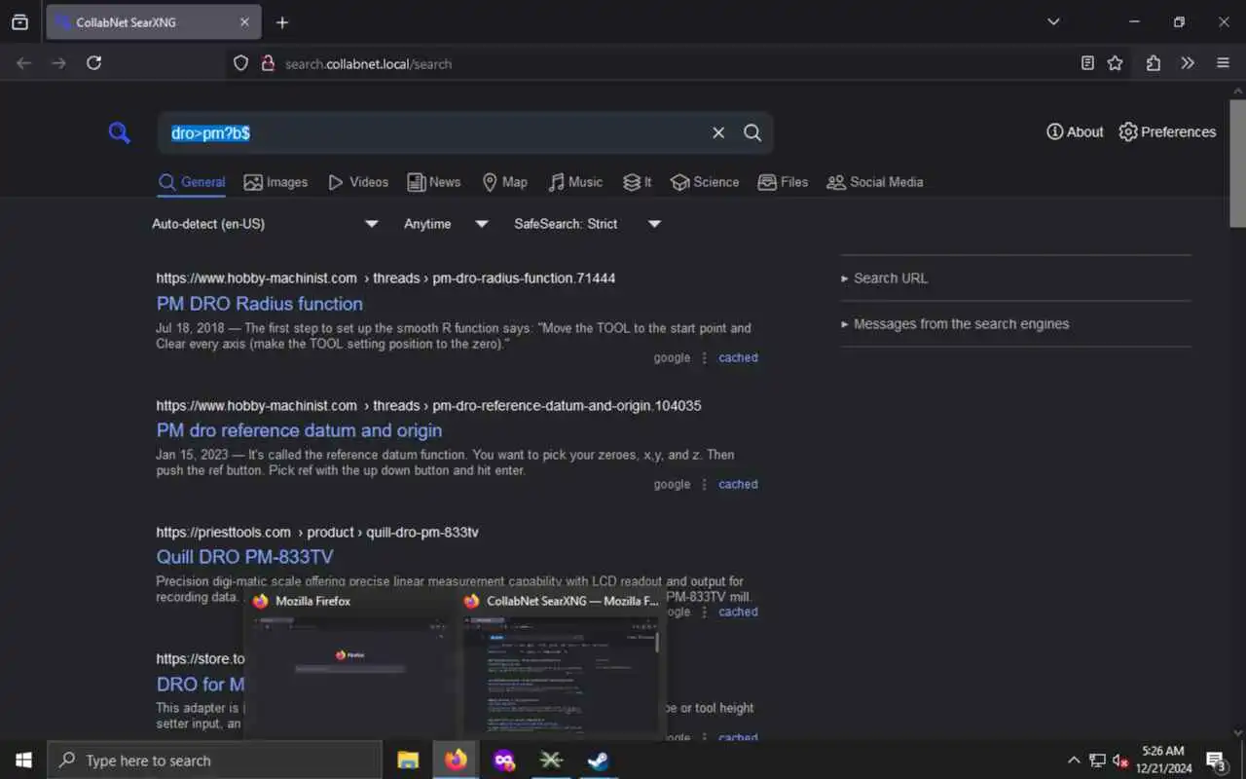Open the Anytime time range dropdown
The image size is (1246, 779).
[447, 224]
